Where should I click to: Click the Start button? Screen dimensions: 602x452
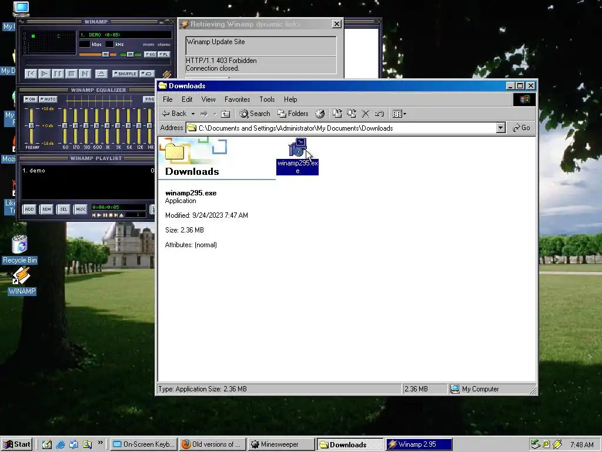(16, 444)
